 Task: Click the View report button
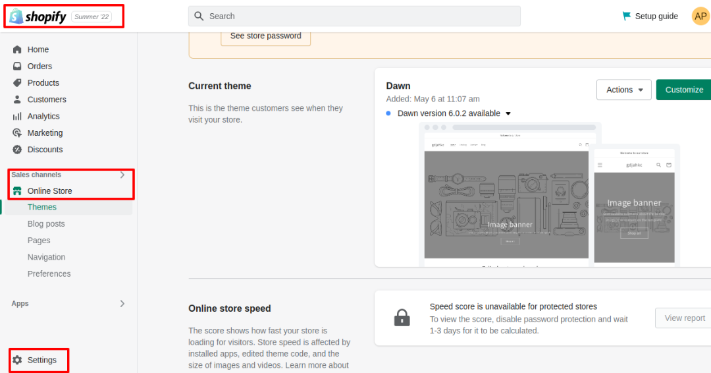684,318
